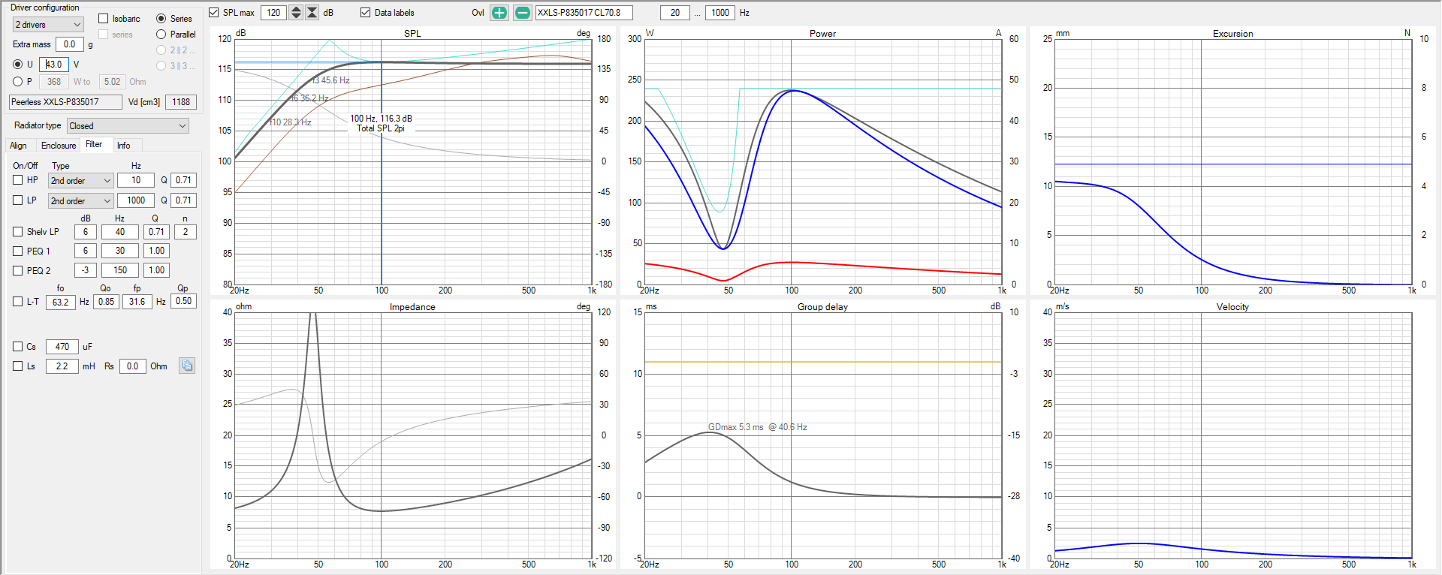Click the Peerless XXLS-P835017 driver name field

65,102
